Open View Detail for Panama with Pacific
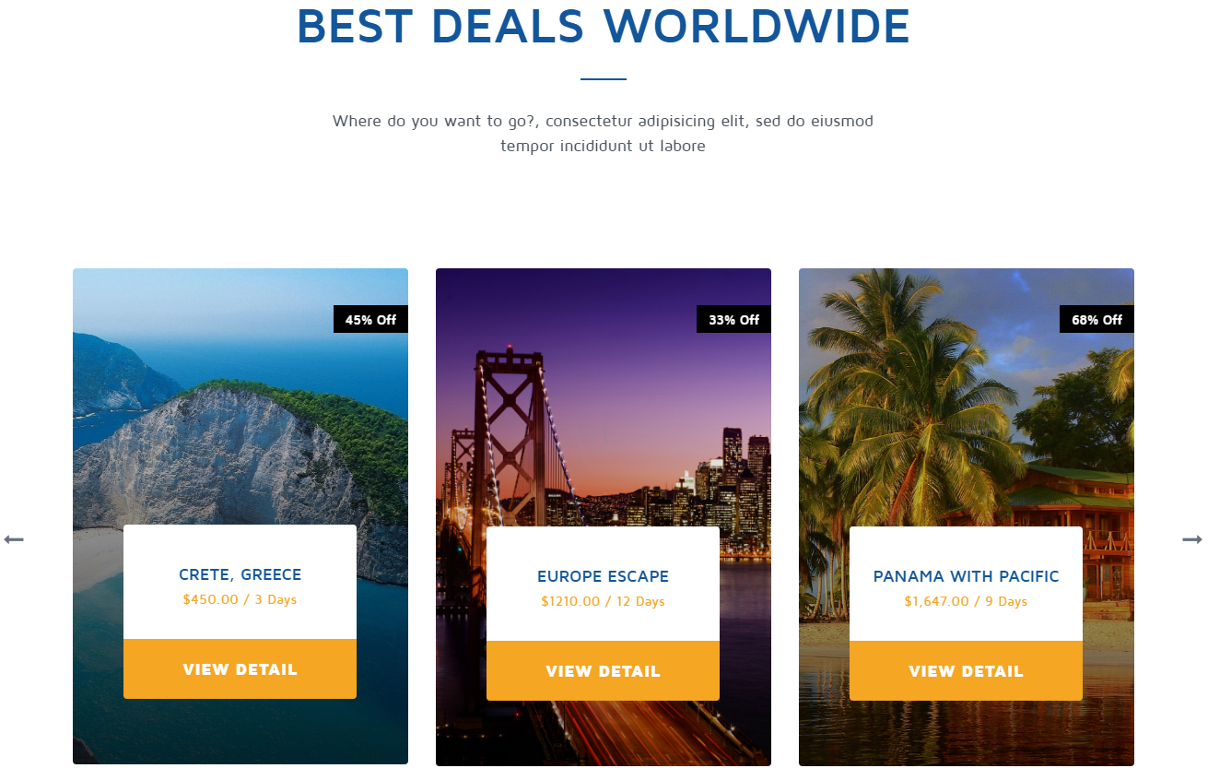 [966, 671]
